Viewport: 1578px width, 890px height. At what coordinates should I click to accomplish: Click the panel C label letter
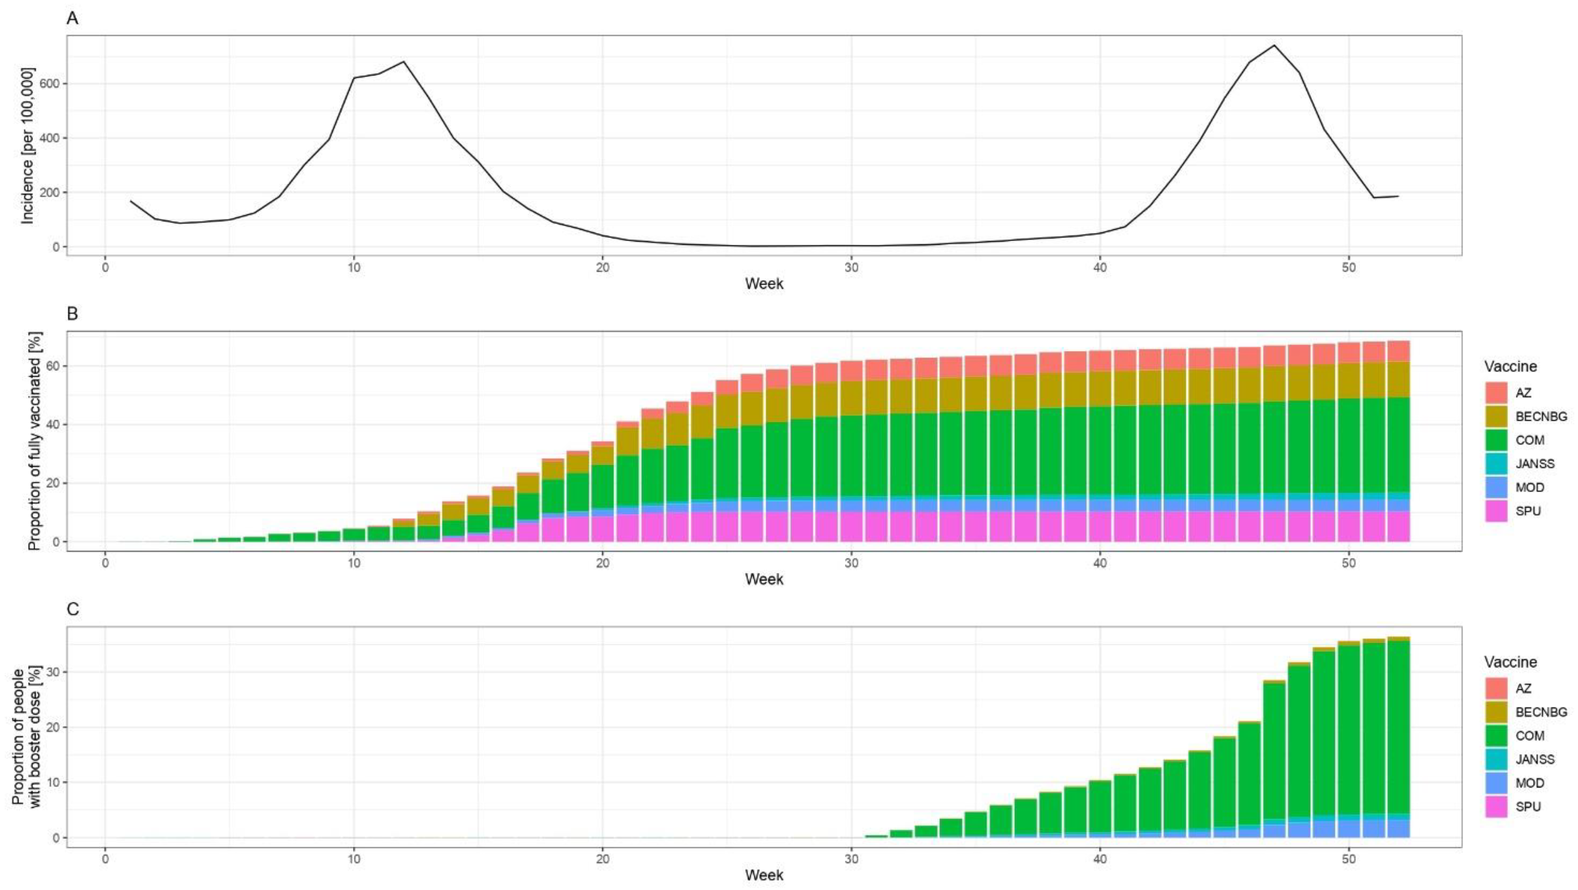pyautogui.click(x=73, y=609)
